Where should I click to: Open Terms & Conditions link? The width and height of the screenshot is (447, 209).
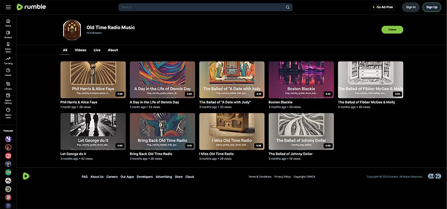point(260,177)
